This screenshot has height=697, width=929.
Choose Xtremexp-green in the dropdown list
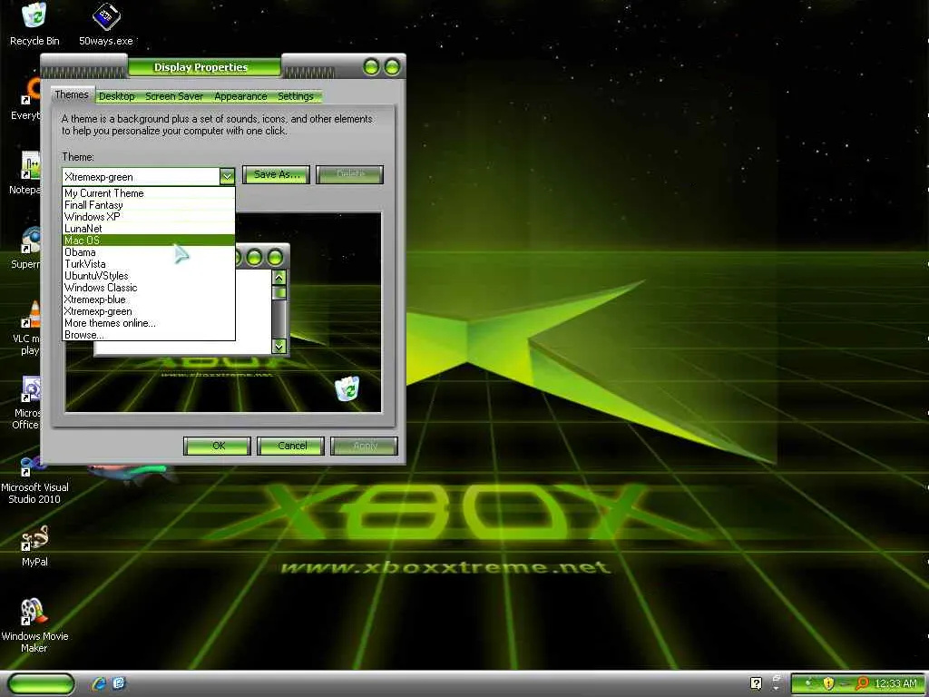click(149, 311)
